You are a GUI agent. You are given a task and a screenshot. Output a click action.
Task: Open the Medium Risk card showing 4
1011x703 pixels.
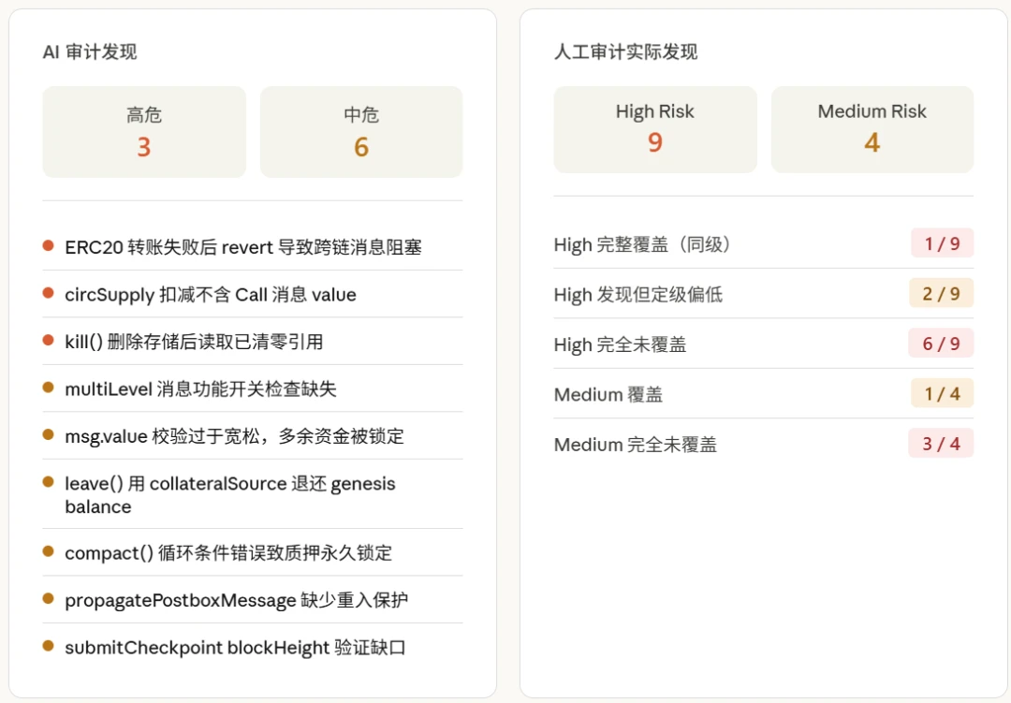(872, 129)
